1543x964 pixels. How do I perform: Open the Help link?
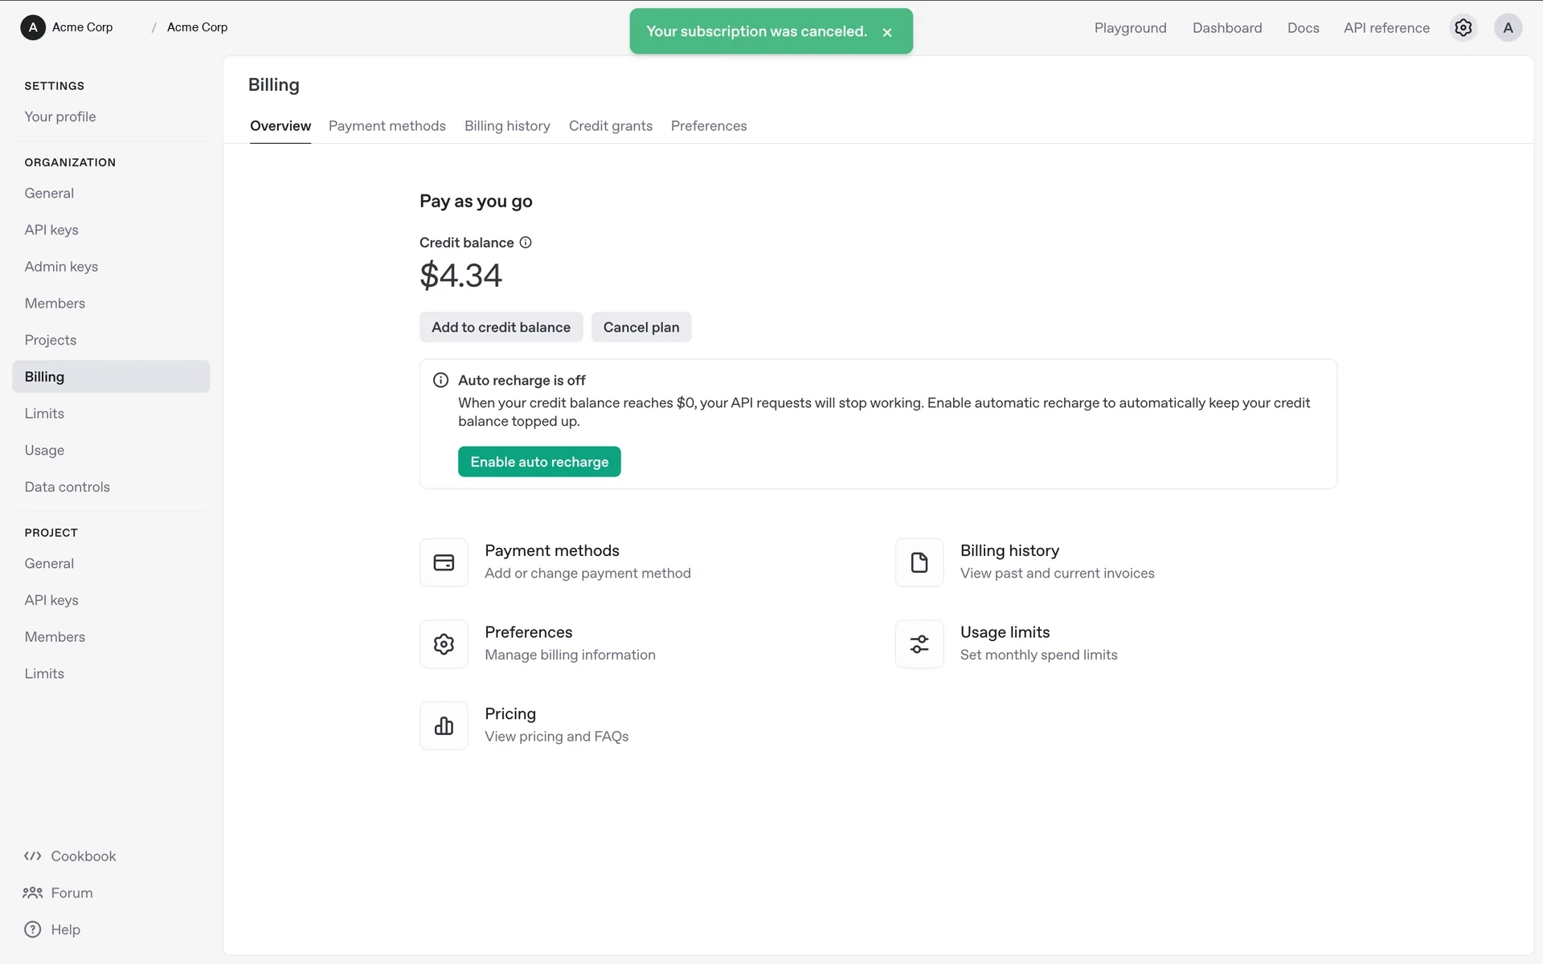click(65, 929)
